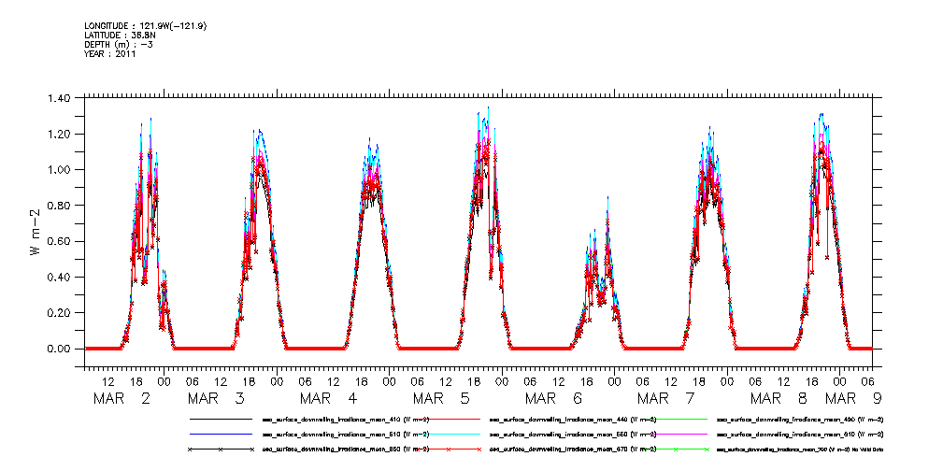Click the legend label ending 'No Valid Data'

800,450
